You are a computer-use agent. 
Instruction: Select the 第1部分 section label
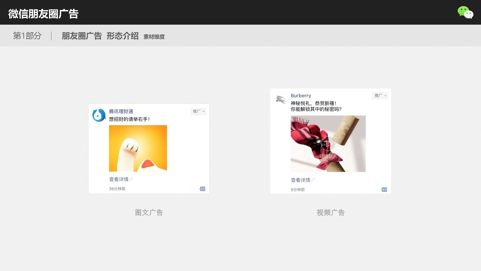coord(27,36)
